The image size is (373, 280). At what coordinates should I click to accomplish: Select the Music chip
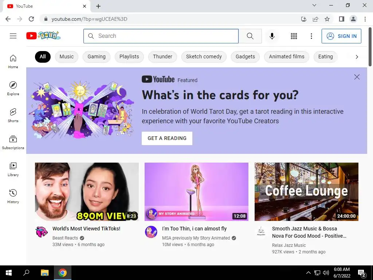point(67,57)
